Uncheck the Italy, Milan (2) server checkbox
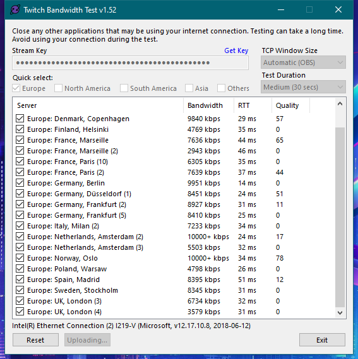Image resolution: width=358 pixels, height=359 pixels. tap(20, 226)
